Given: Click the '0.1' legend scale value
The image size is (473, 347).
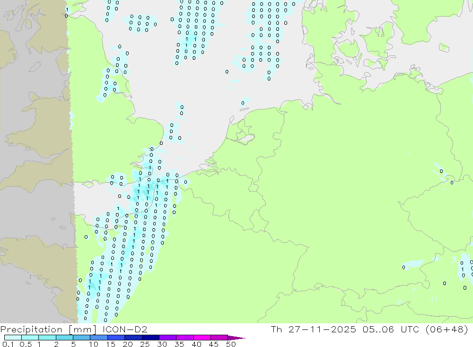Looking at the screenshot, I should click(x=8, y=344).
